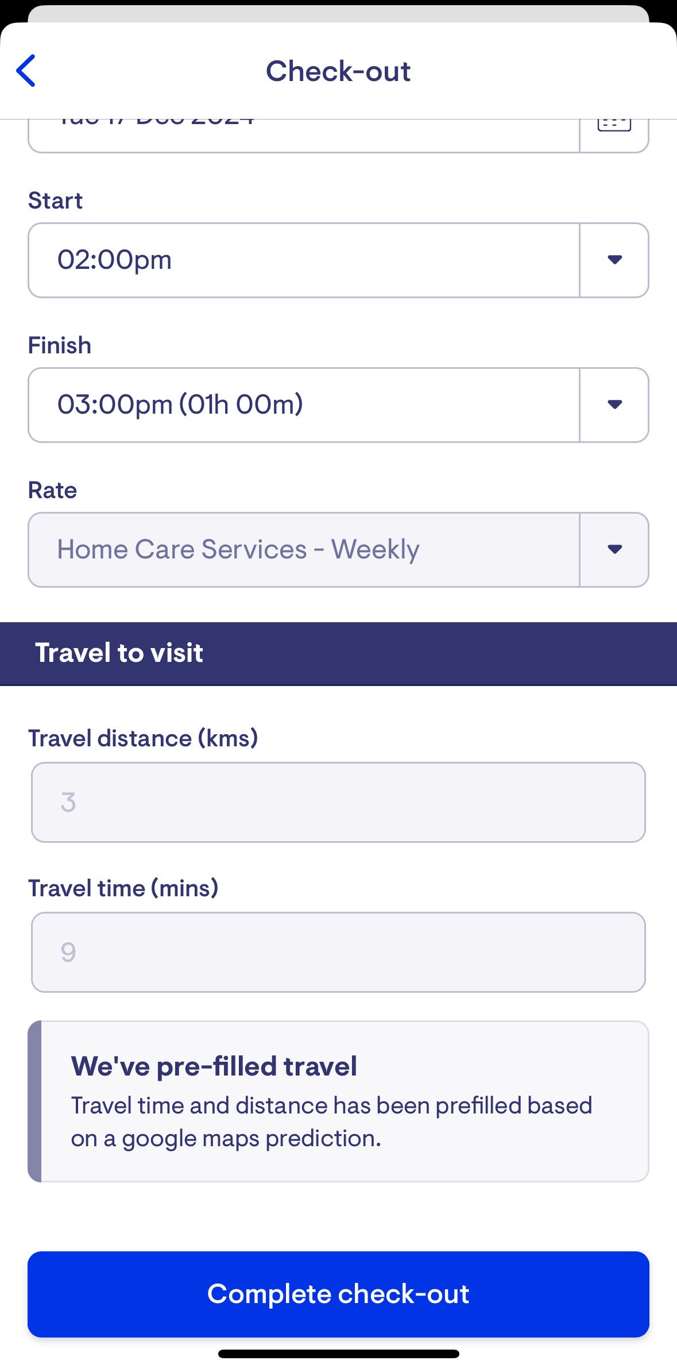Tap the Travel to visit section header
The image size is (677, 1372).
tap(119, 653)
